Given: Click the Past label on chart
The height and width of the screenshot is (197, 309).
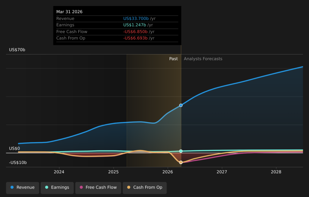Looking at the screenshot, I should pos(174,59).
